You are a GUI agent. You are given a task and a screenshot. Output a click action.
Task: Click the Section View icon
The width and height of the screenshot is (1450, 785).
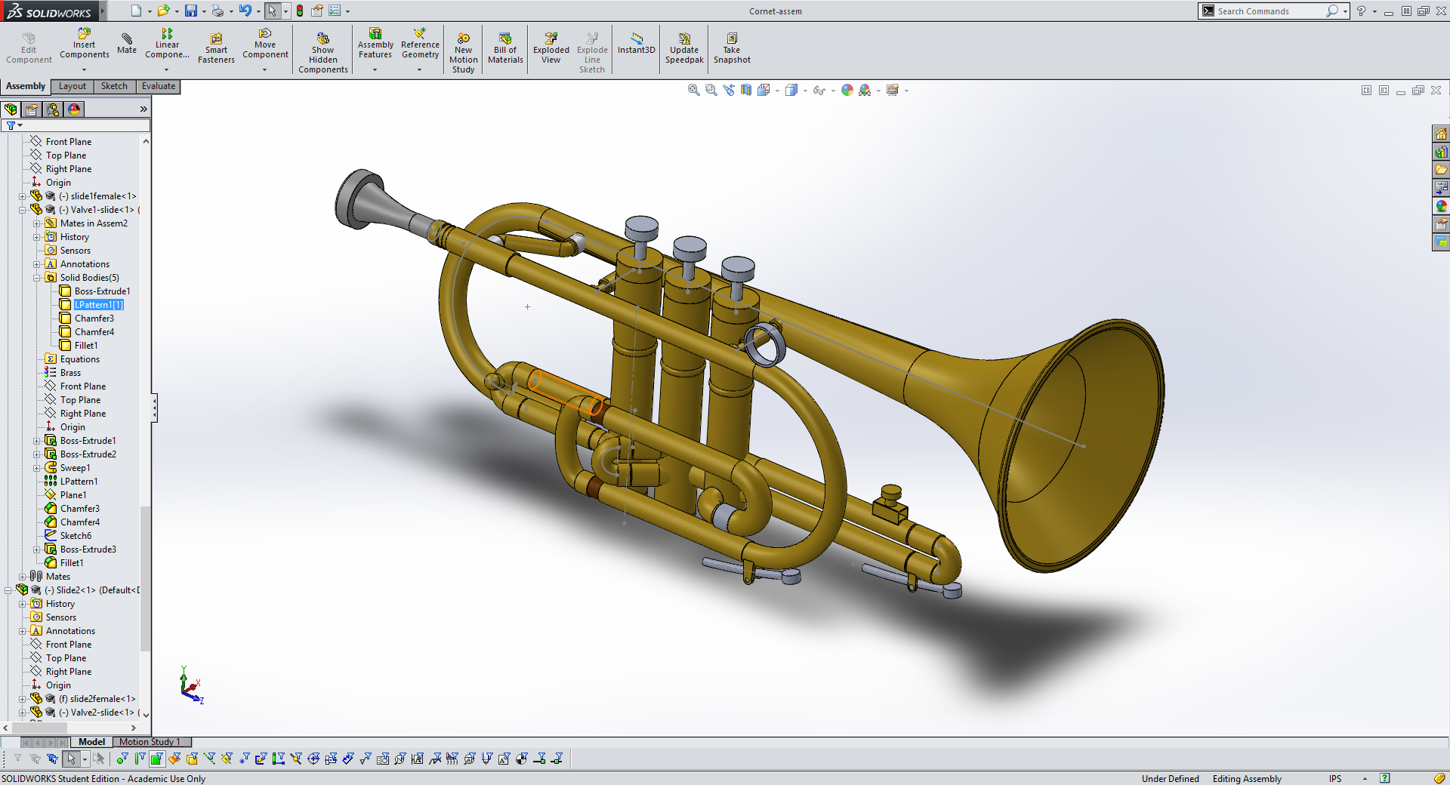point(746,90)
